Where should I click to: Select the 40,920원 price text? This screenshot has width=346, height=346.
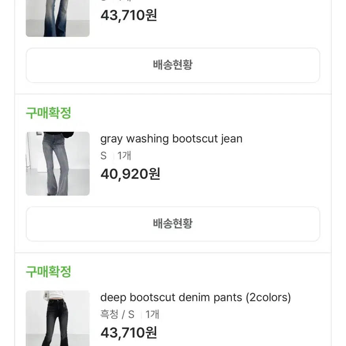pos(130,174)
